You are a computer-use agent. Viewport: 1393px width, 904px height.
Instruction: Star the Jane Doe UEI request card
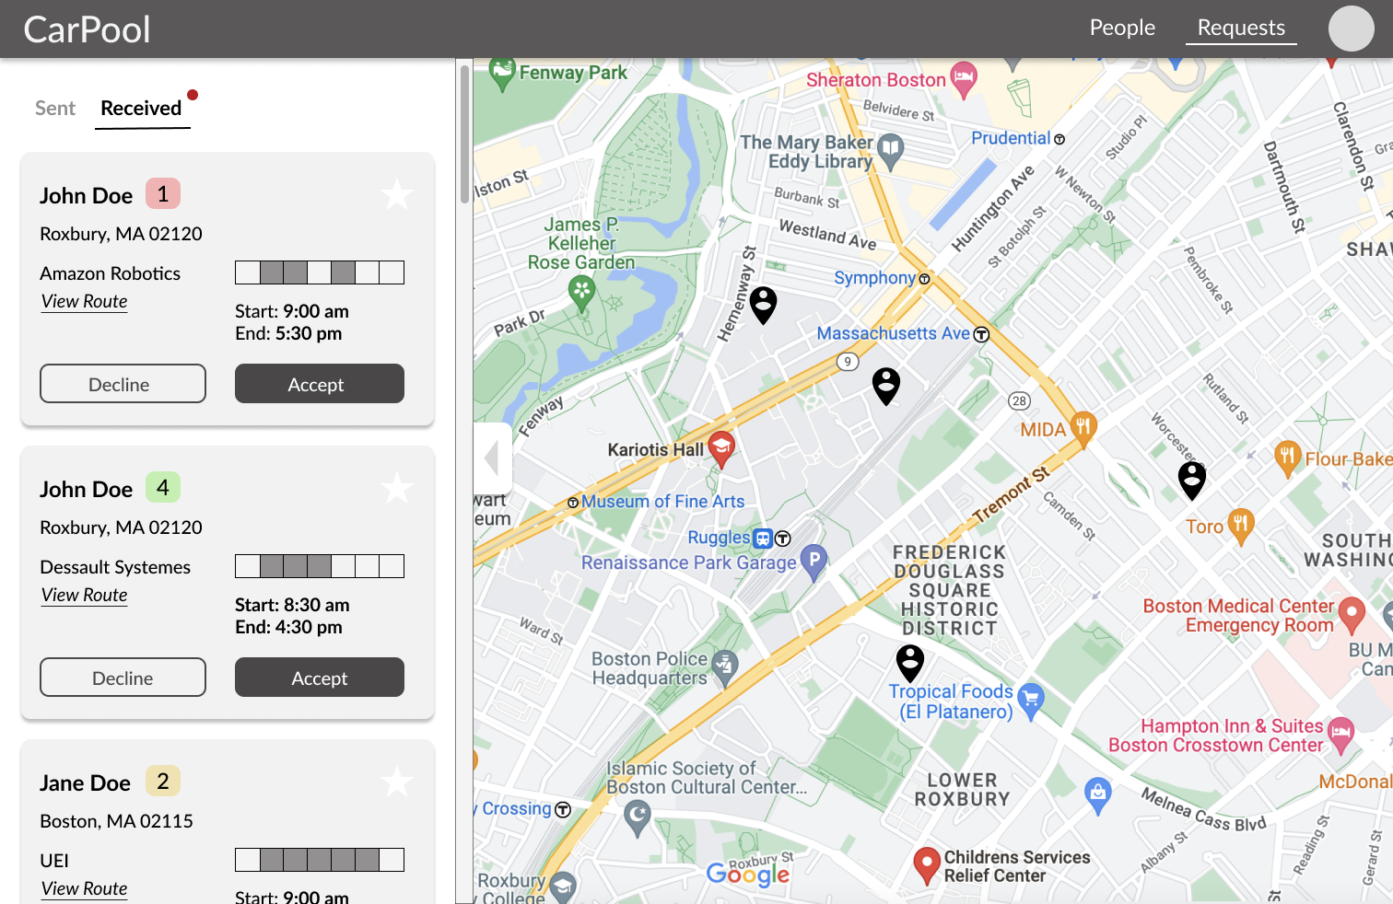coord(397,782)
